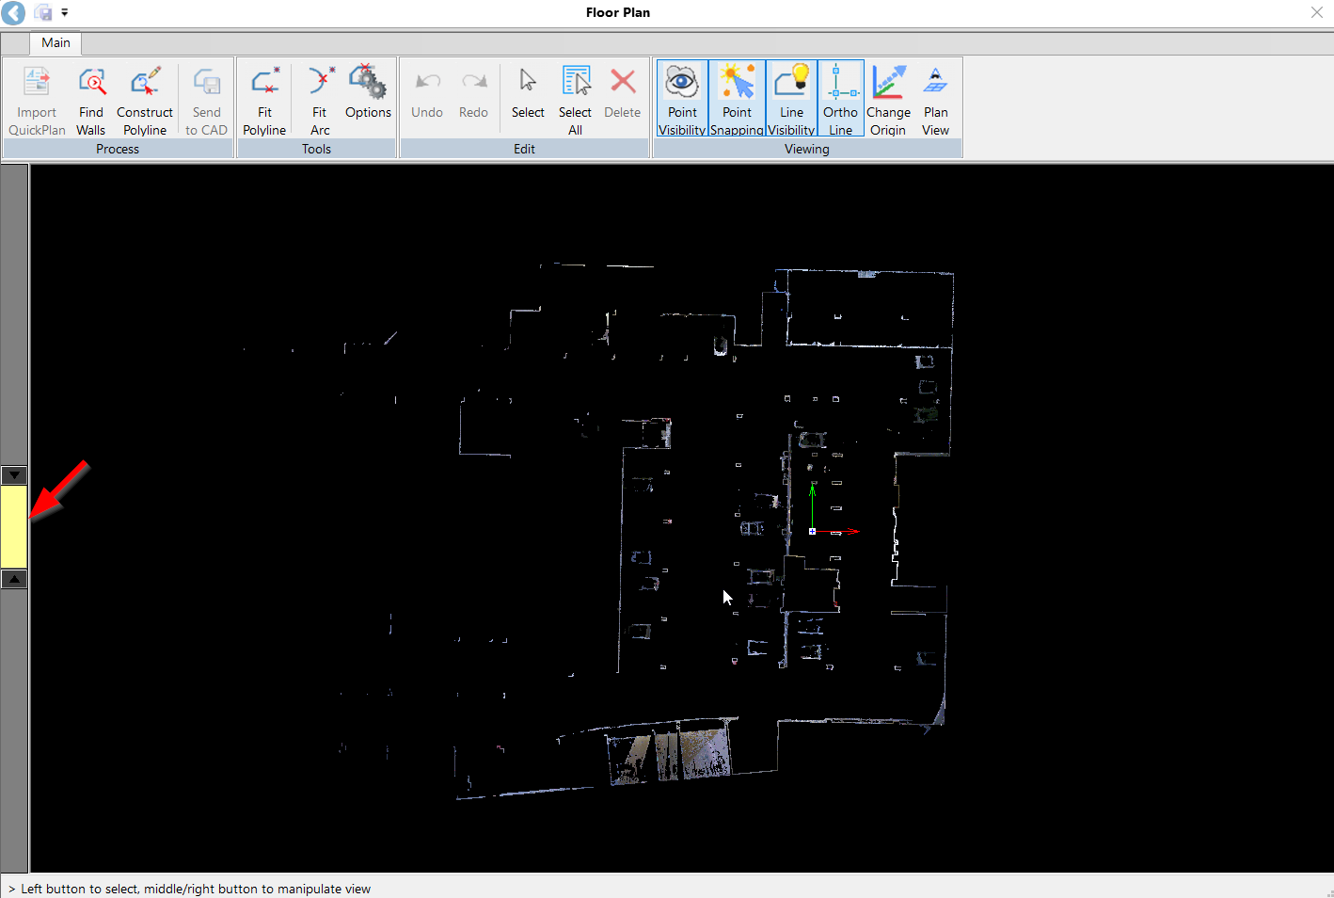Click the Find Walls tool

pyautogui.click(x=91, y=100)
